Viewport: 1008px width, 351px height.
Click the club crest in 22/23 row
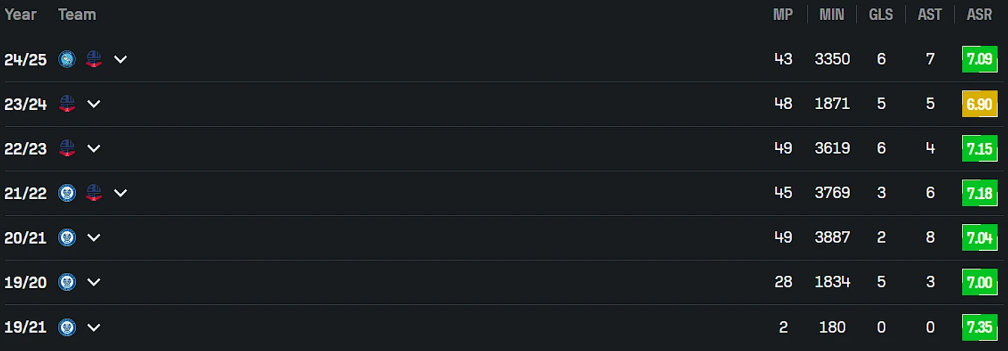tap(67, 149)
